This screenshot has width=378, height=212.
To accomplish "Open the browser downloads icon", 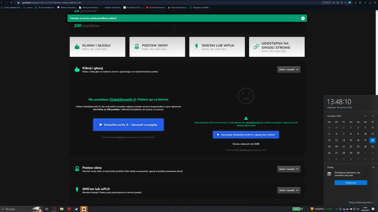I will [370, 2].
